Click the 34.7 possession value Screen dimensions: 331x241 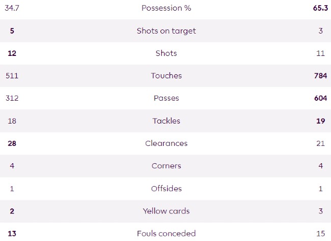point(12,8)
